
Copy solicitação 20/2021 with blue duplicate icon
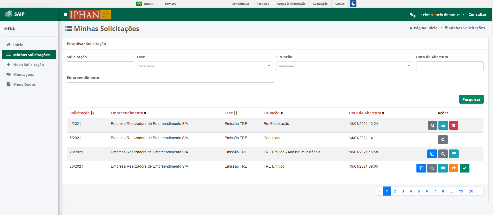[432, 154]
